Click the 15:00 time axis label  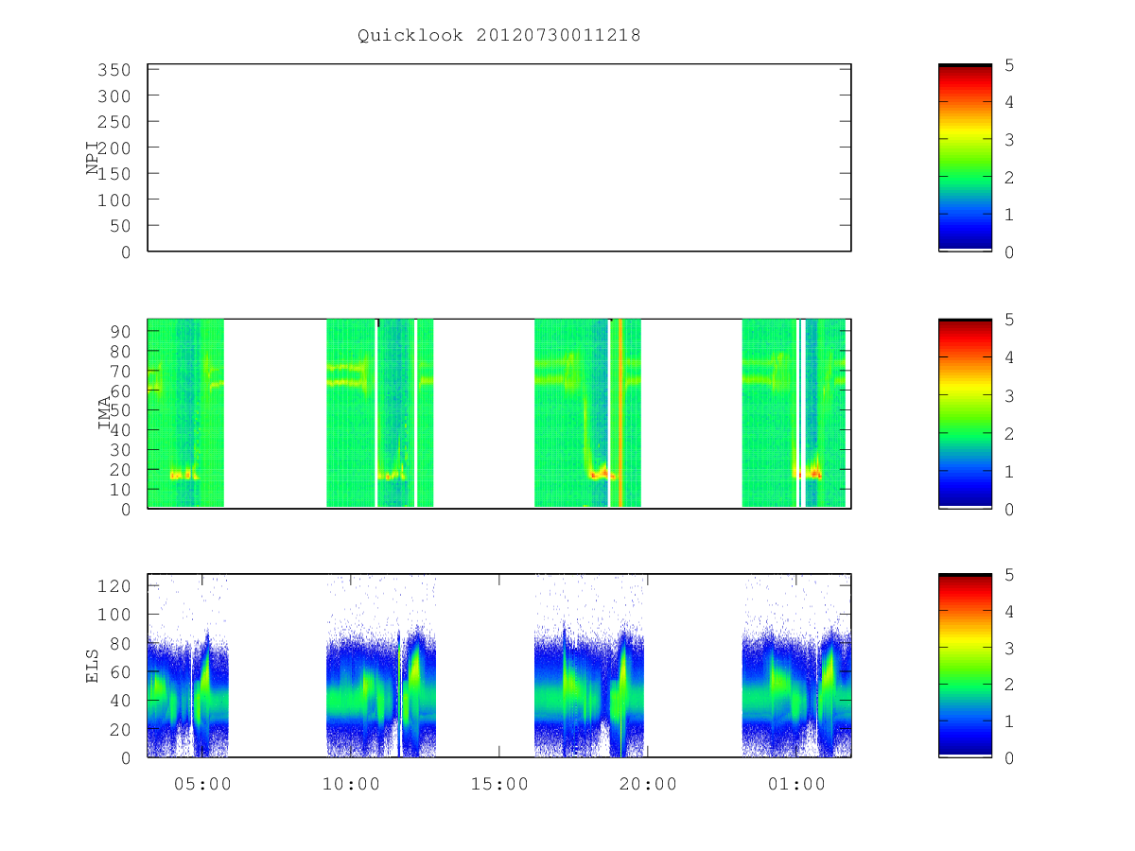click(x=499, y=784)
